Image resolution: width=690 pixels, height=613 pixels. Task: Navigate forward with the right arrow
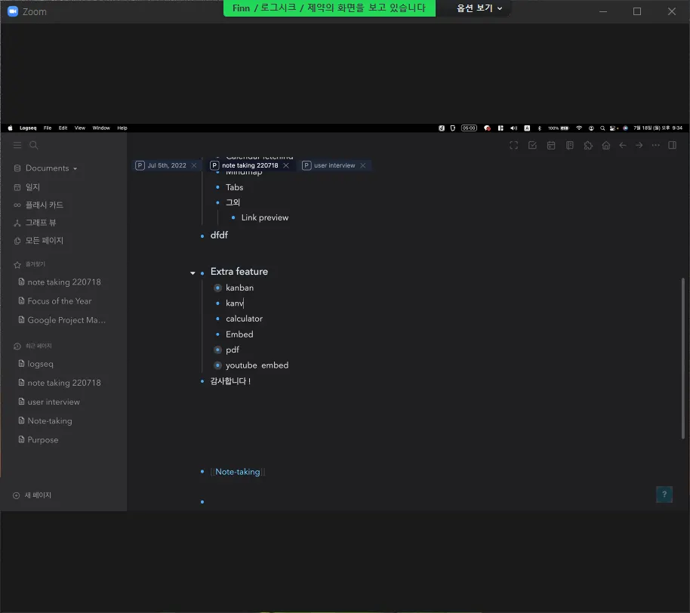click(639, 145)
